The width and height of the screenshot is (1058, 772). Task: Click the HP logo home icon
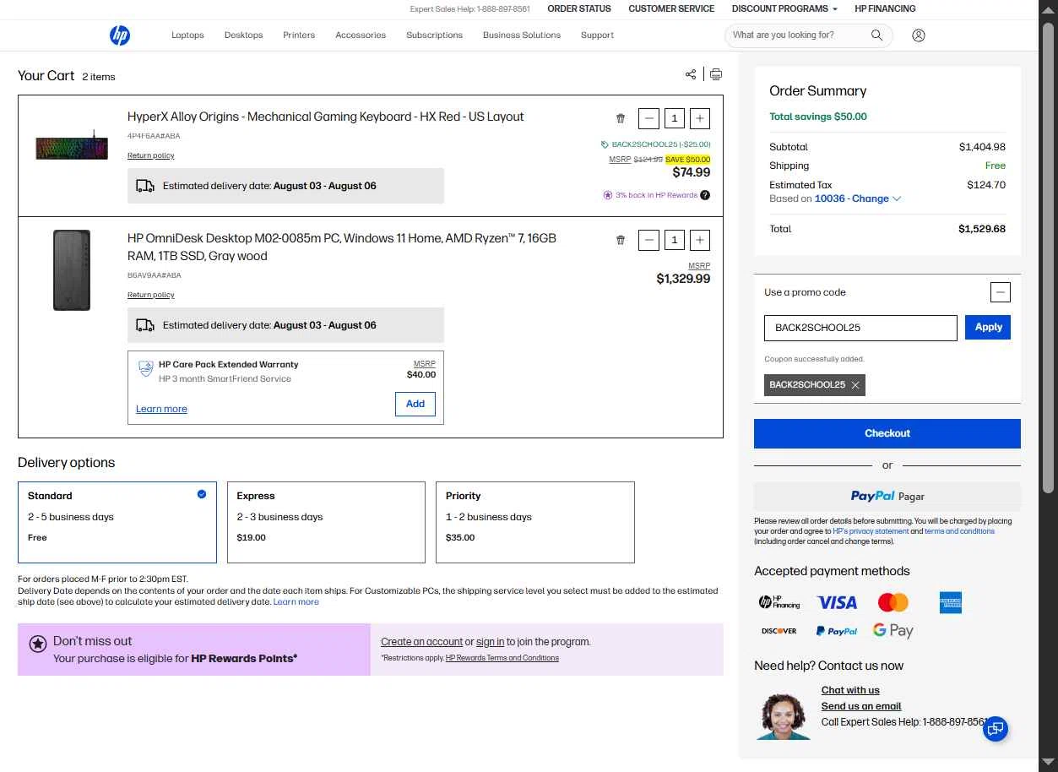click(119, 35)
